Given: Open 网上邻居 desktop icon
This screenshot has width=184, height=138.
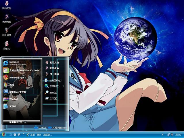Looking at the screenshot, I should click(7, 32).
